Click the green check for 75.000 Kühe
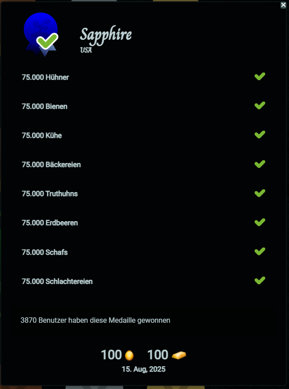289x389 pixels. [260, 135]
